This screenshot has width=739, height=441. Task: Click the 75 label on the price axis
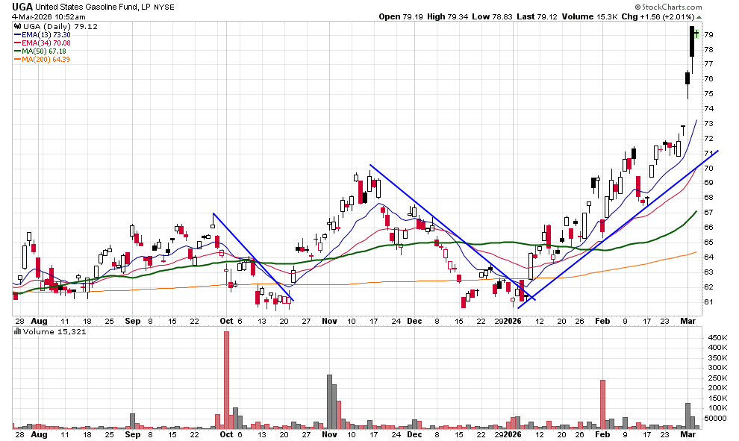click(709, 94)
